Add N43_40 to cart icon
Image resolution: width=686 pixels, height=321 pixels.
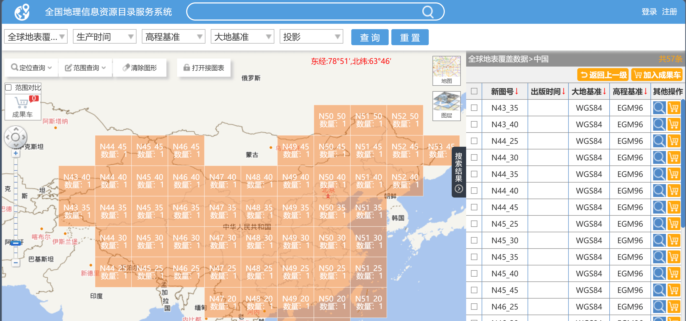(674, 124)
